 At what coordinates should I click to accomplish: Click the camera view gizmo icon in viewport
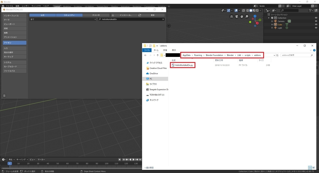[237, 16]
